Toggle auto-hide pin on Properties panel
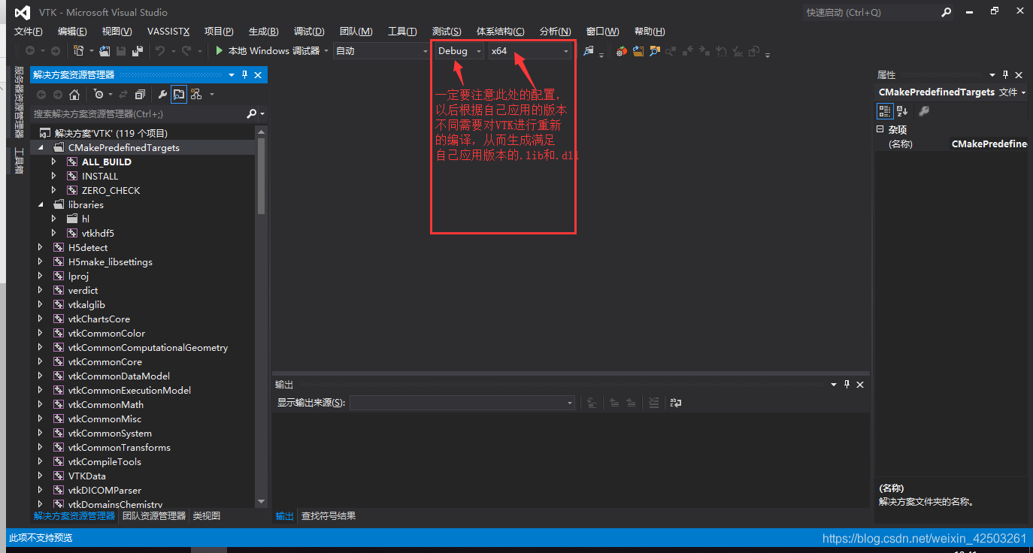Screen dimensions: 1033x553 click(x=1005, y=75)
